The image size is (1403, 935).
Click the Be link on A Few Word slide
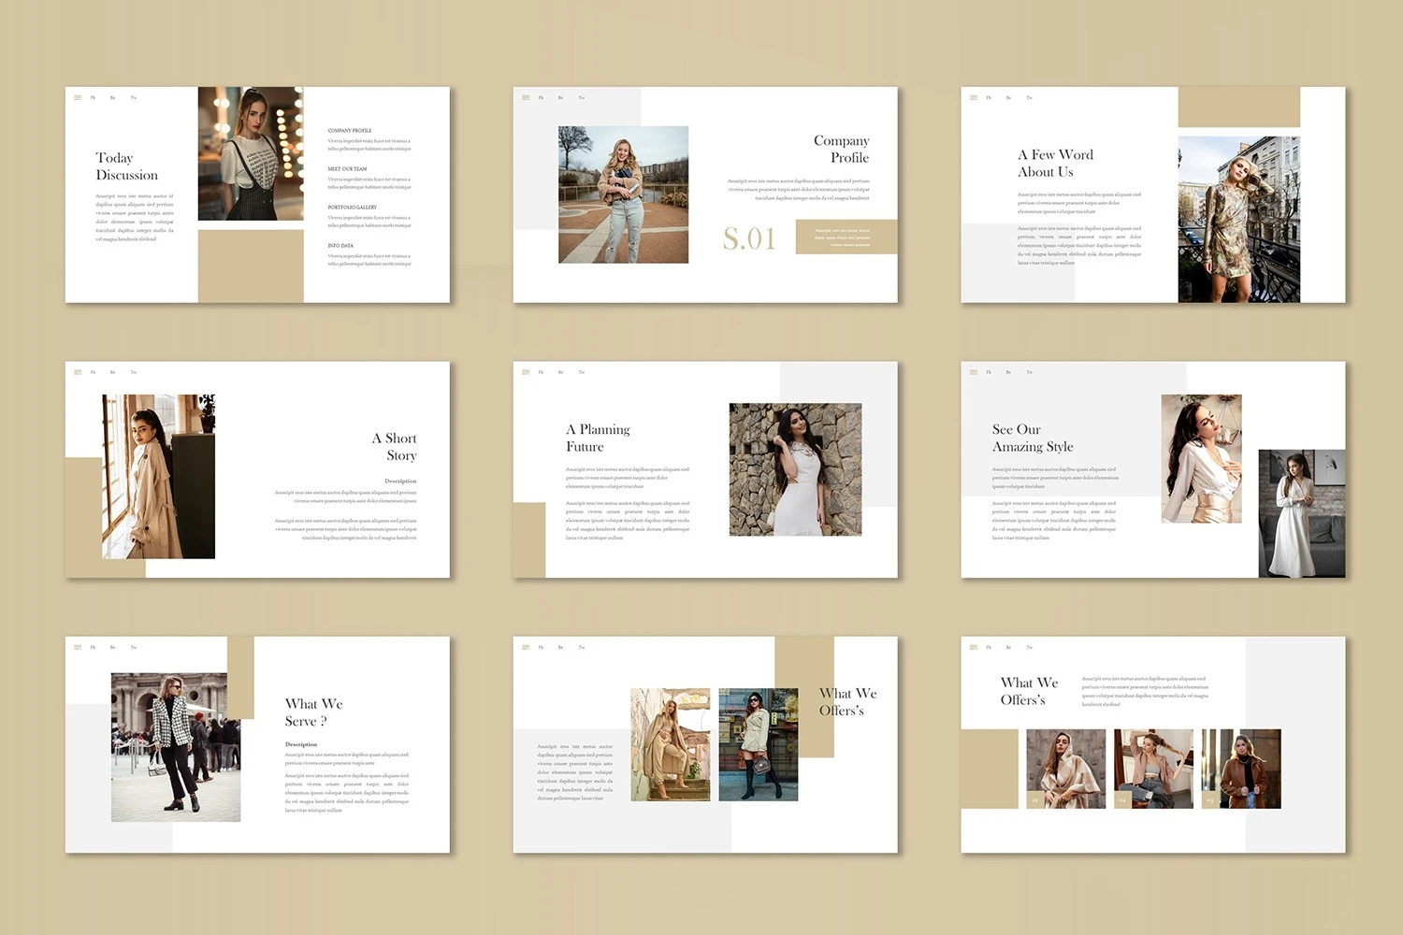pos(1008,97)
